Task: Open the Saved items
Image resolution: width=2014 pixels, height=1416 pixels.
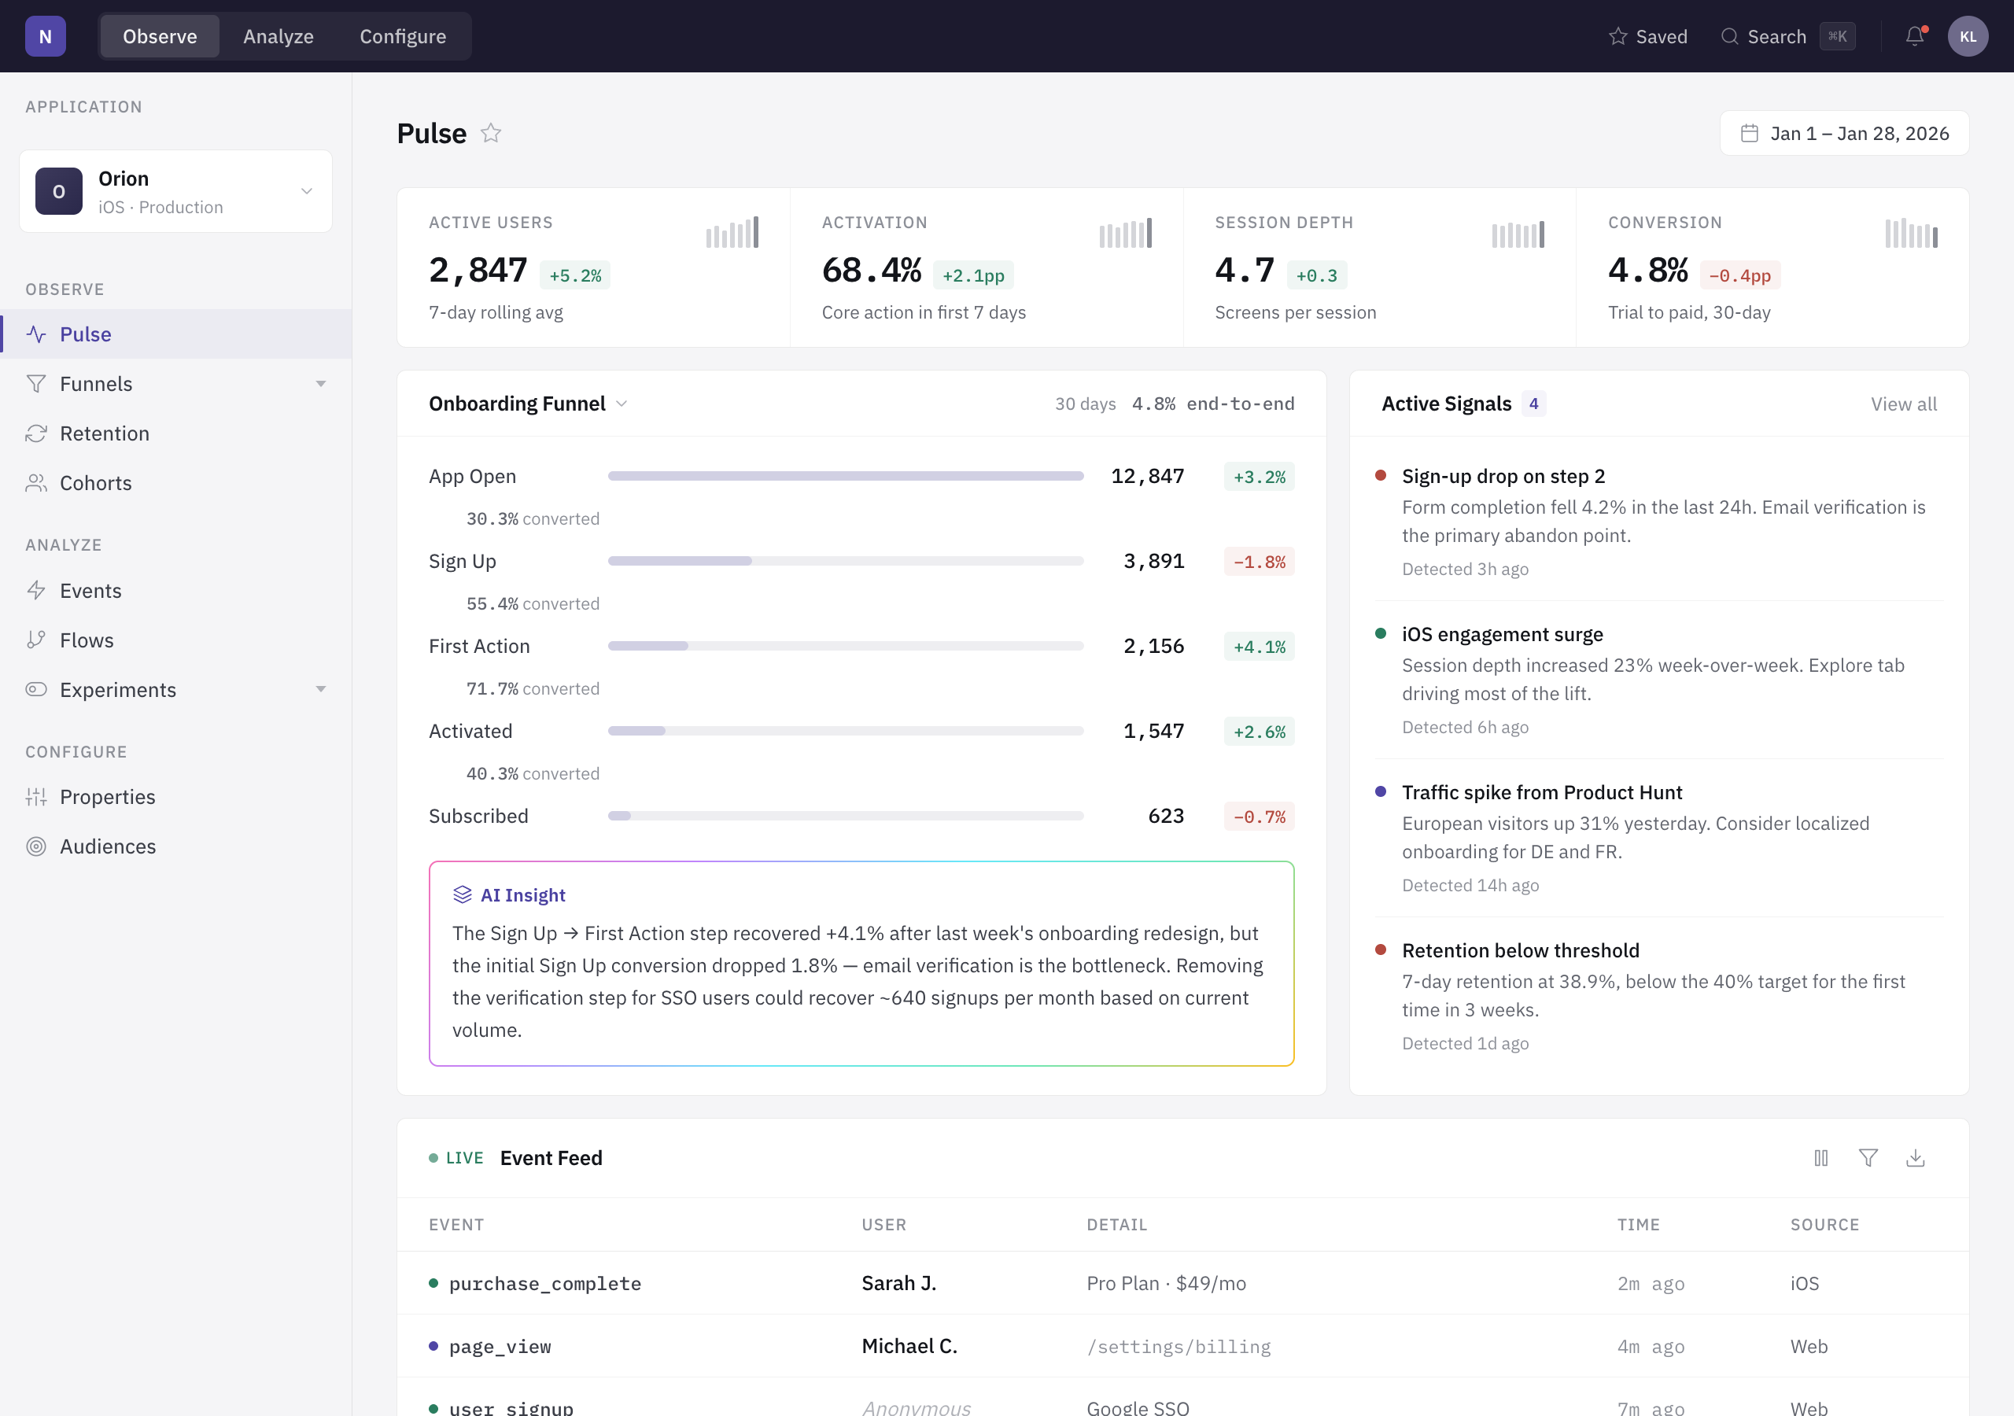Action: [x=1648, y=36]
